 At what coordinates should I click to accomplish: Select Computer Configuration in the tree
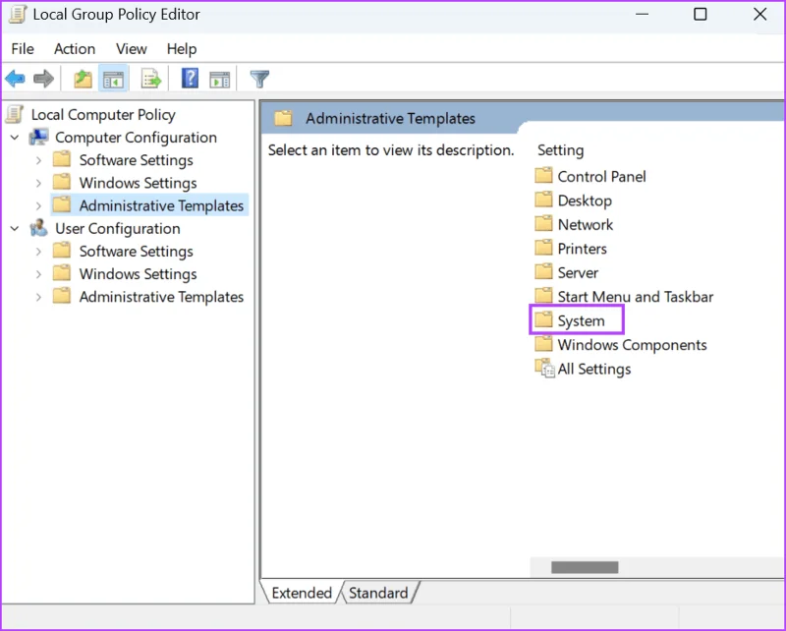[x=136, y=137]
